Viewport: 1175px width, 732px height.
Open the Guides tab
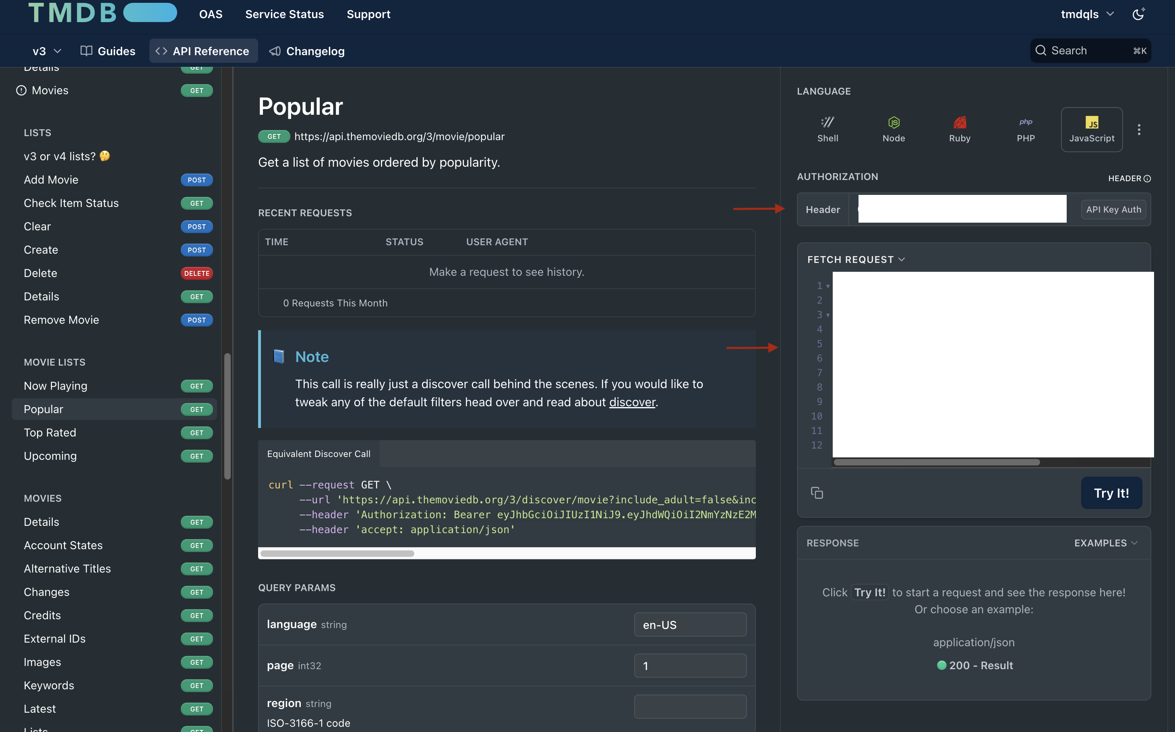(x=108, y=51)
